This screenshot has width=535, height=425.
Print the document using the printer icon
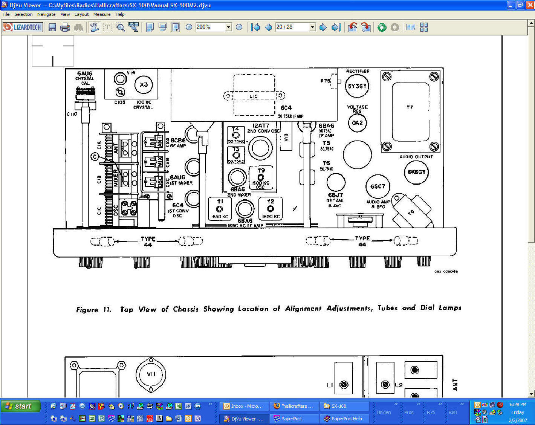coord(65,27)
